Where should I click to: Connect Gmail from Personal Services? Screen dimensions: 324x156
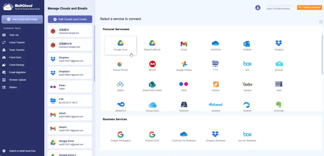[x=184, y=43]
